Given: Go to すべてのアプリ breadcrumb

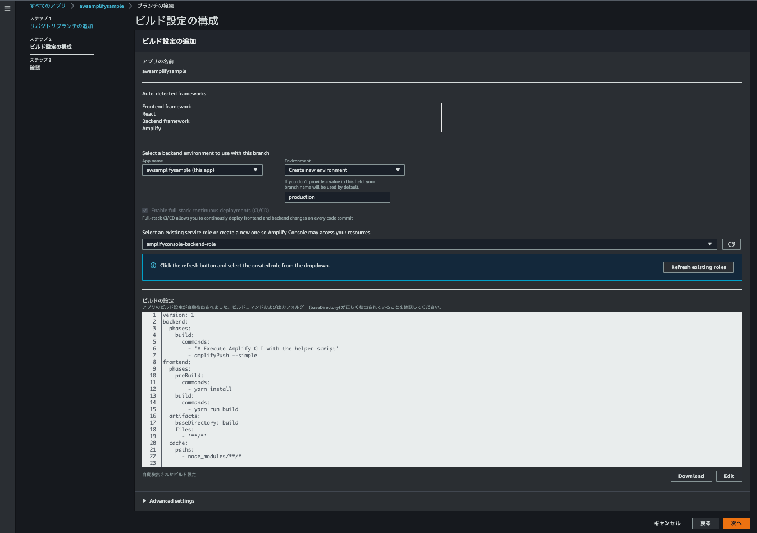Looking at the screenshot, I should pos(48,6).
